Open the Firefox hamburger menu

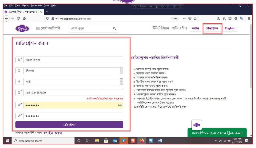(x=249, y=18)
